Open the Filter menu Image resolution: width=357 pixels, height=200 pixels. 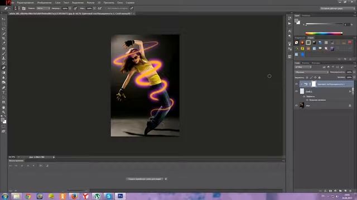(x=90, y=3)
